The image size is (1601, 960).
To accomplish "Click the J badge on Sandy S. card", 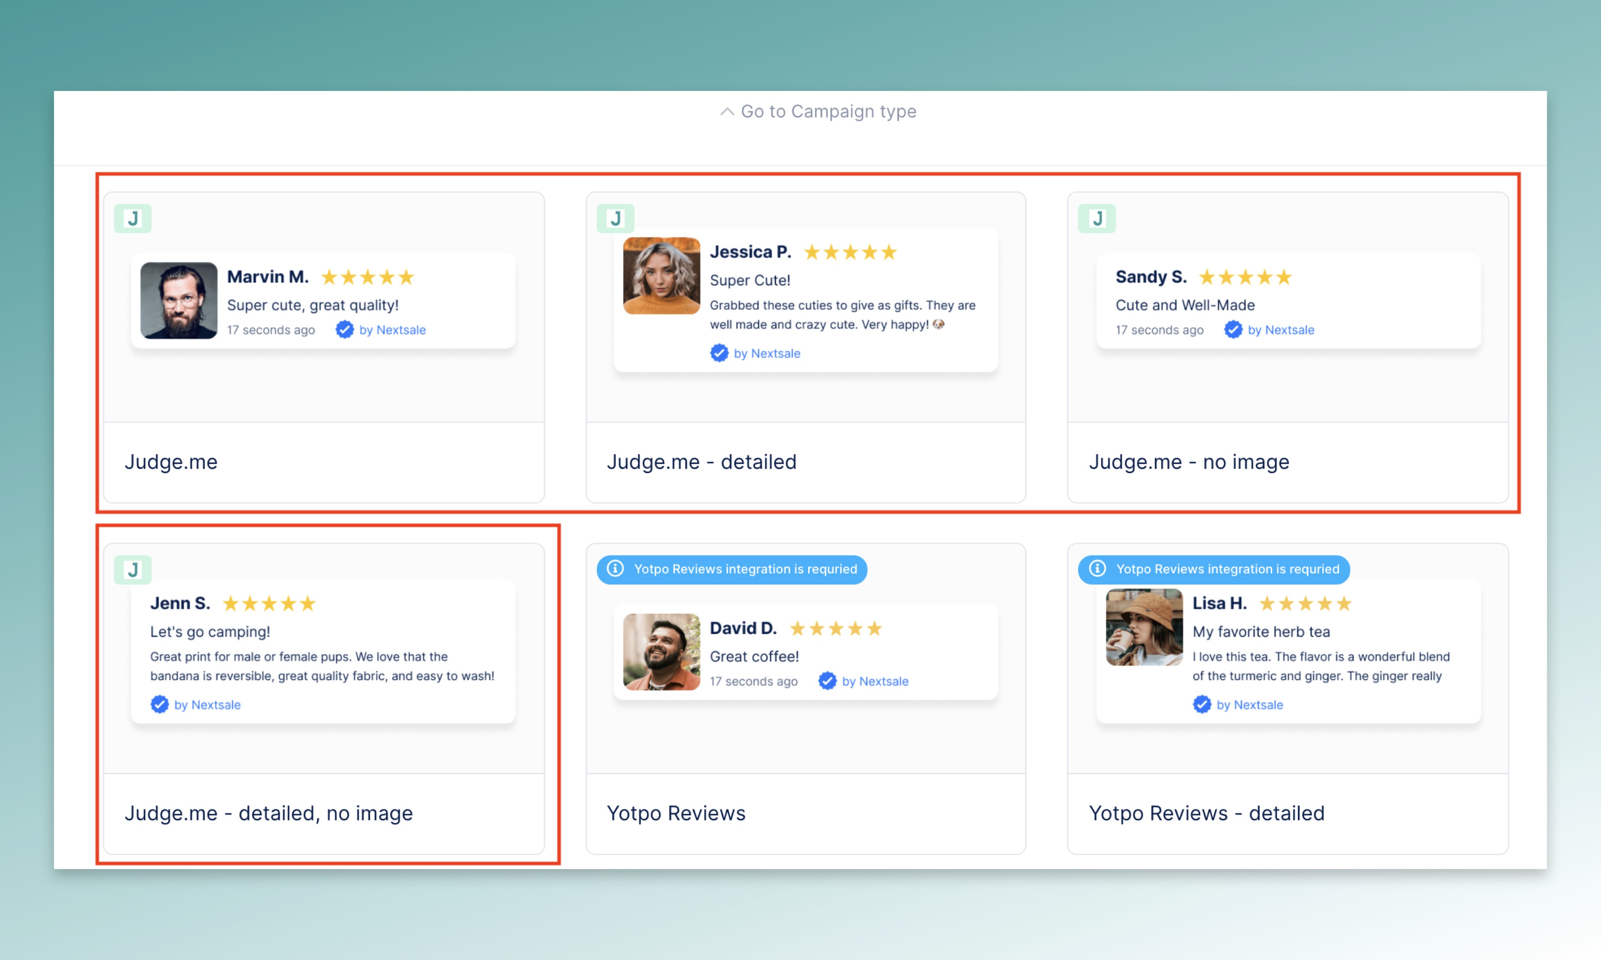I will (1097, 218).
